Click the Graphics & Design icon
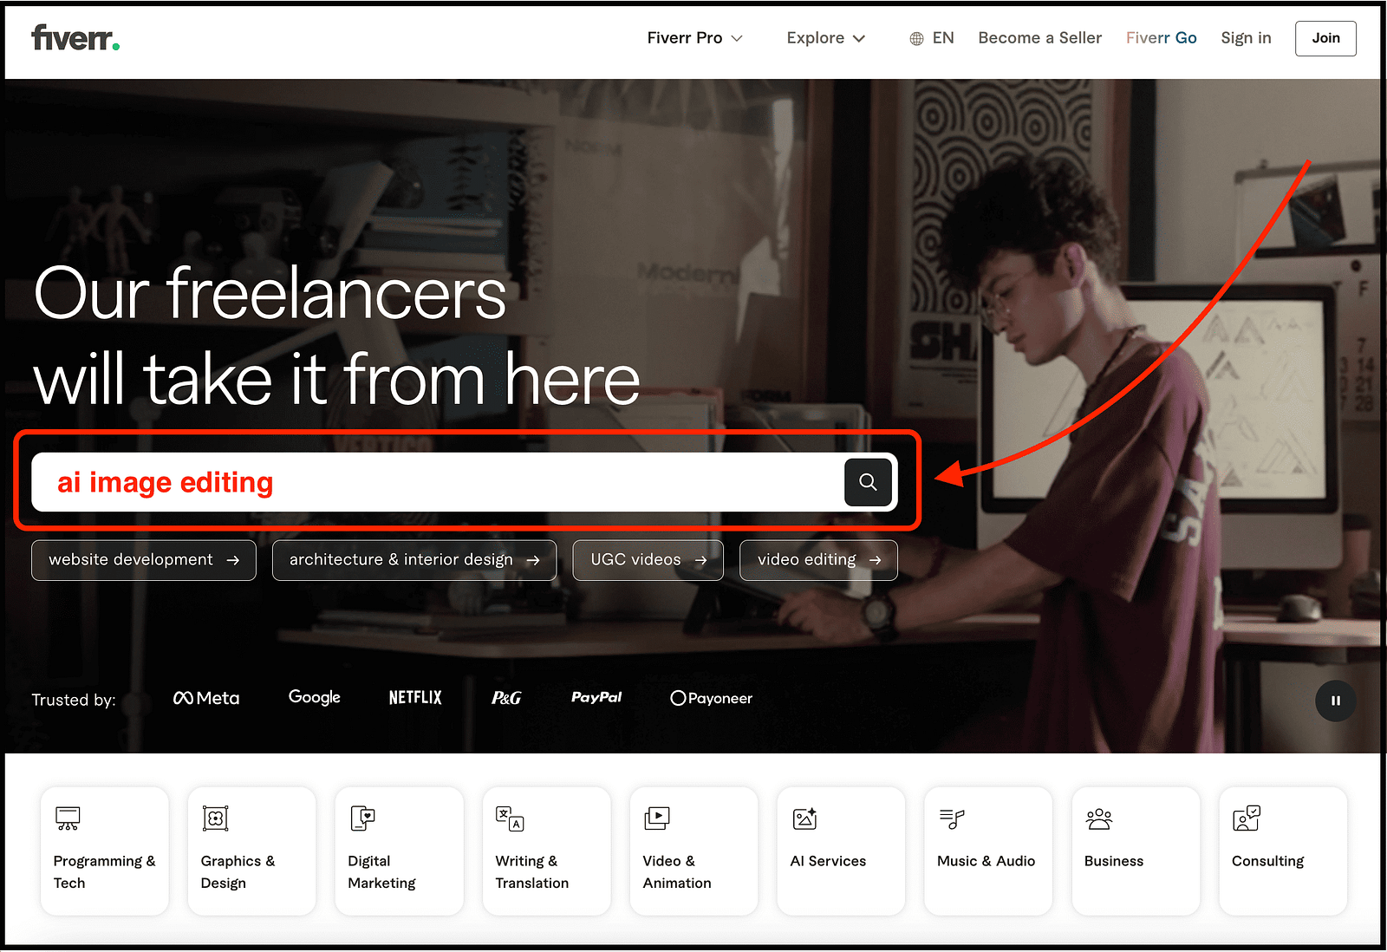Viewport: 1387px width, 952px height. [215, 818]
